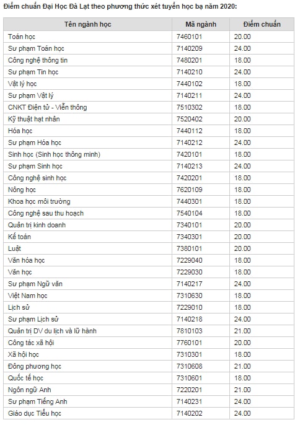Screen dimensions: 295x425
Task: Select the 'Việt Nam học' cell
Action: coord(87,296)
